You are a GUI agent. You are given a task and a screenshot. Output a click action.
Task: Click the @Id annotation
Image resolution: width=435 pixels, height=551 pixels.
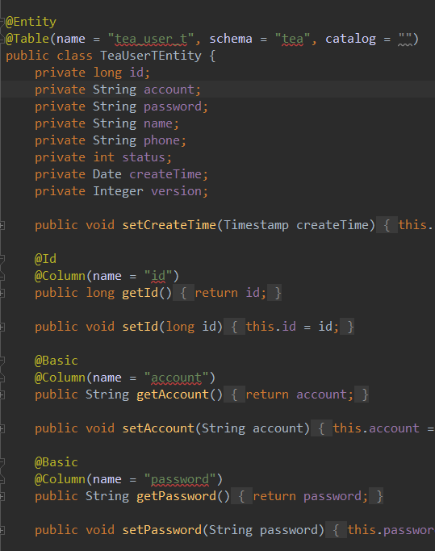click(45, 259)
